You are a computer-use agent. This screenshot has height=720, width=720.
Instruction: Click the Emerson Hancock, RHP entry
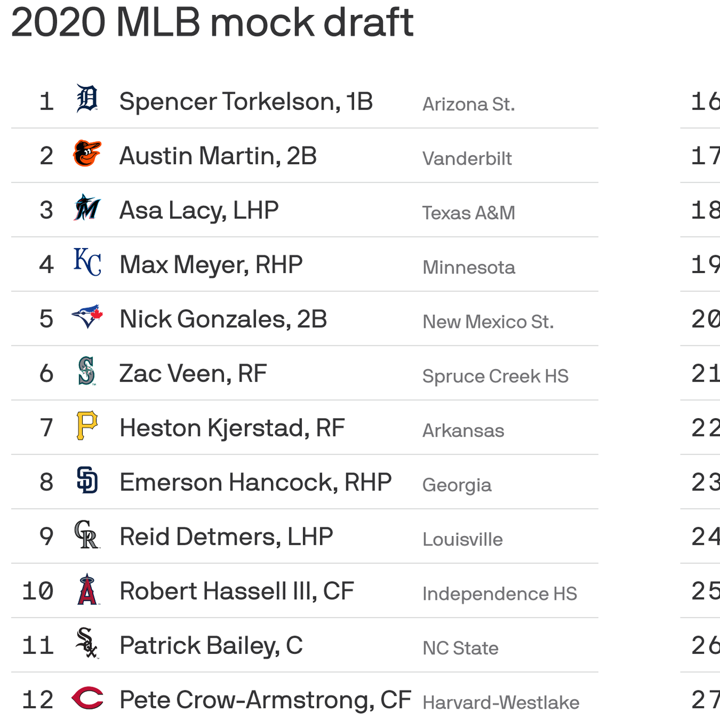[x=255, y=482]
